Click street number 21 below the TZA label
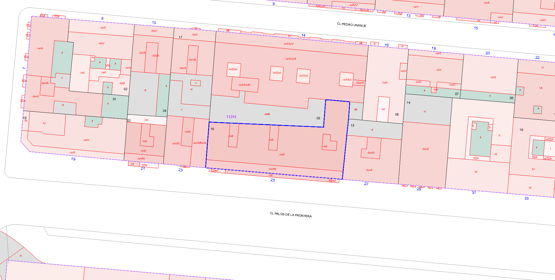The width and height of the screenshot is (555, 280). [143, 169]
